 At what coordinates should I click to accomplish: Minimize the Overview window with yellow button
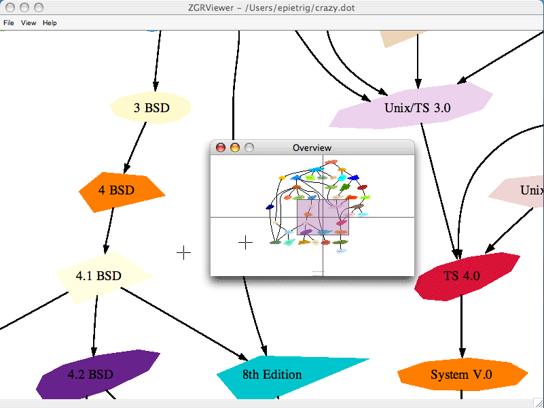click(x=235, y=148)
